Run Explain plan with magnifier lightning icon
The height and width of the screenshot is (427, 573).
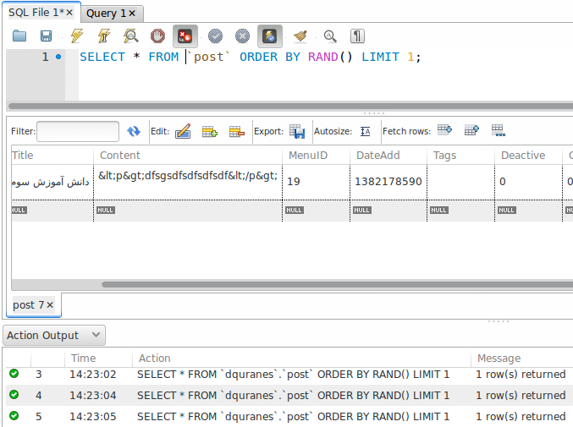[x=131, y=36]
